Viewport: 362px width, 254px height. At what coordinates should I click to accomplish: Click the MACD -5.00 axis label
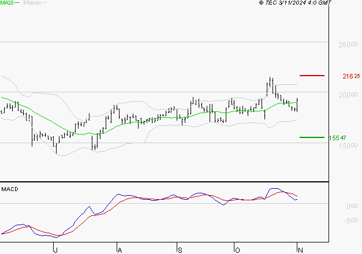(350, 221)
